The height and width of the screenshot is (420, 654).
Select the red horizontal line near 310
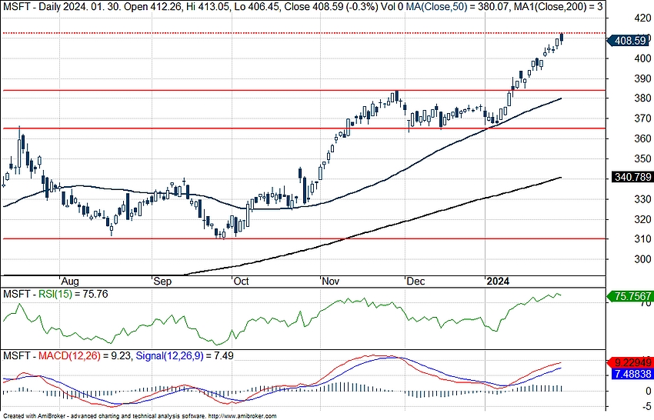tap(303, 239)
